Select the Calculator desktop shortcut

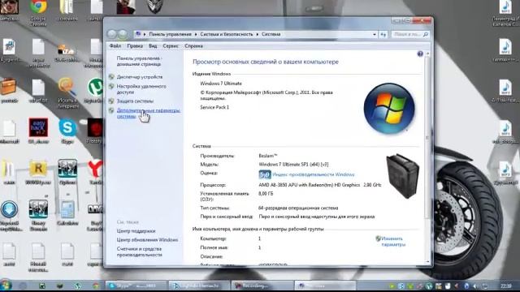(67, 213)
